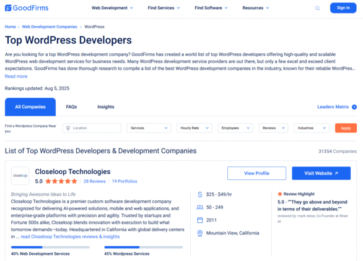Viewport: 363px width, 261px height.
Task: Click the Review Highlight star icon
Action: point(280,194)
